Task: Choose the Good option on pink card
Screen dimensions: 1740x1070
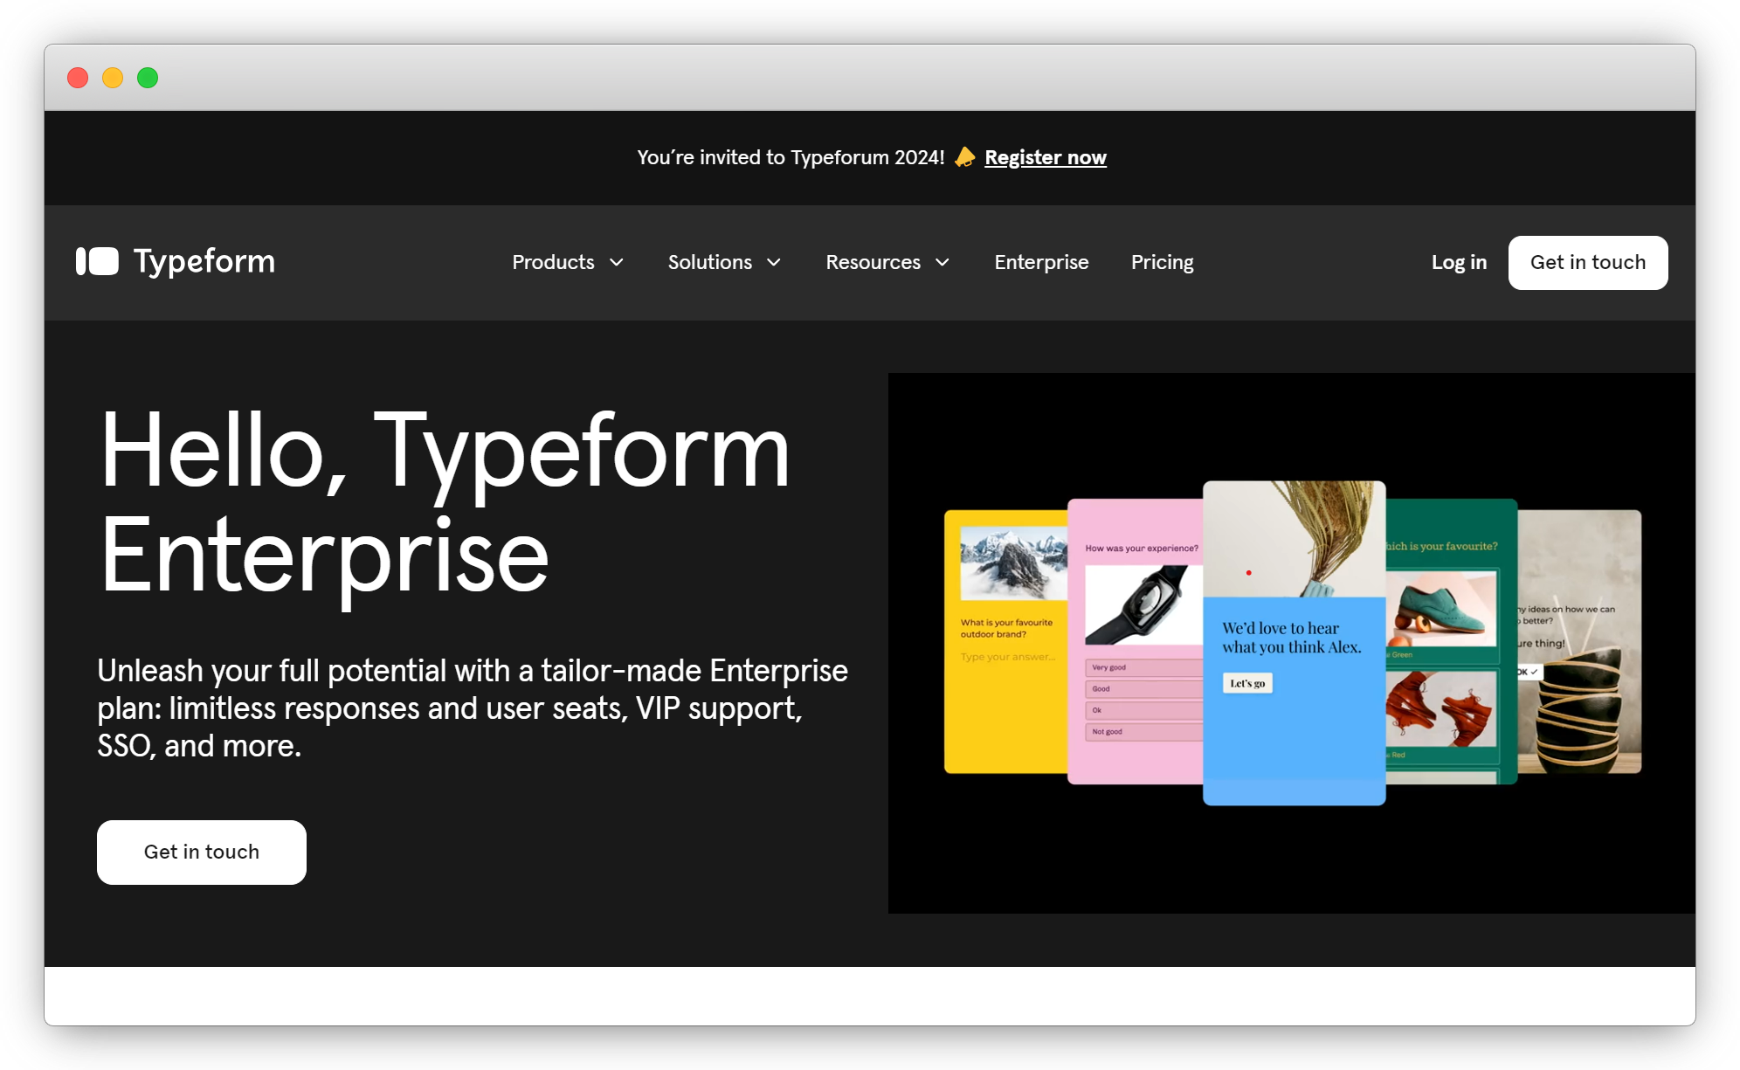Action: click(x=1143, y=688)
